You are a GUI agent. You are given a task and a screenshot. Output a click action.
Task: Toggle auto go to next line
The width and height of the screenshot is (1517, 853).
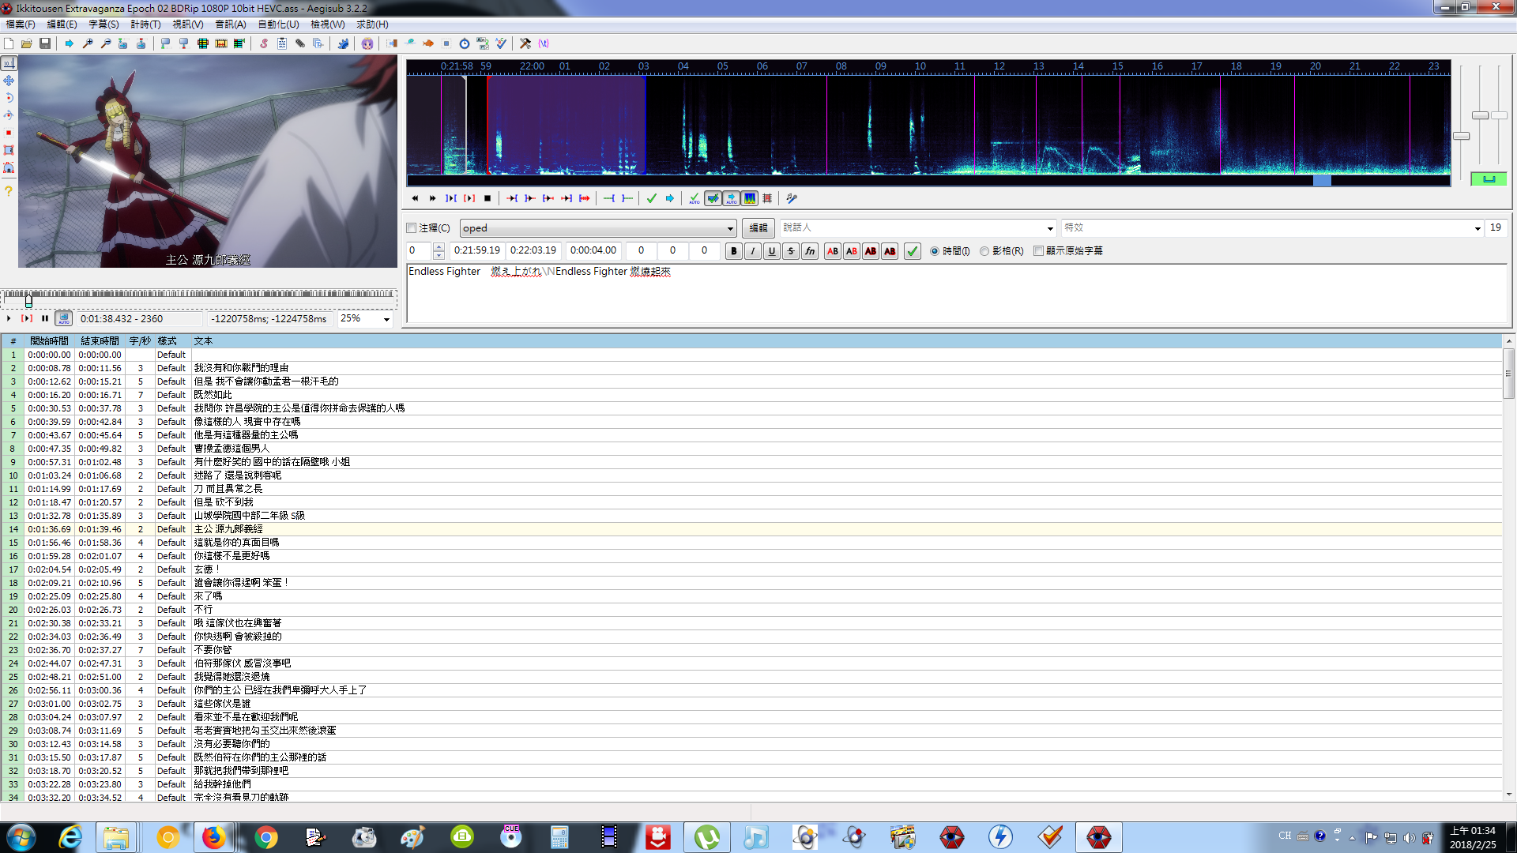tap(713, 198)
